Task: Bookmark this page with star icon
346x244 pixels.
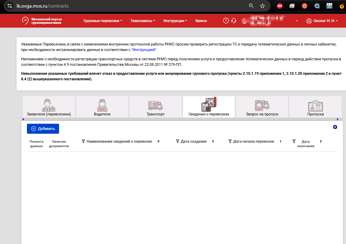Action: (x=262, y=6)
